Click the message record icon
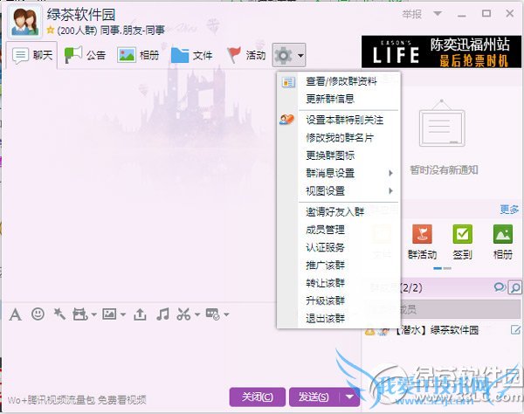Screen dimensions: 524x414 coord(212,314)
